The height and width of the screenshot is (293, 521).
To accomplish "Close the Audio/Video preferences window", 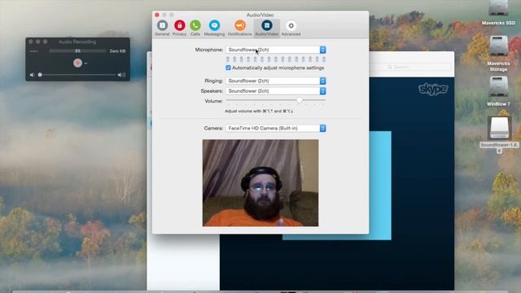I will point(157,15).
